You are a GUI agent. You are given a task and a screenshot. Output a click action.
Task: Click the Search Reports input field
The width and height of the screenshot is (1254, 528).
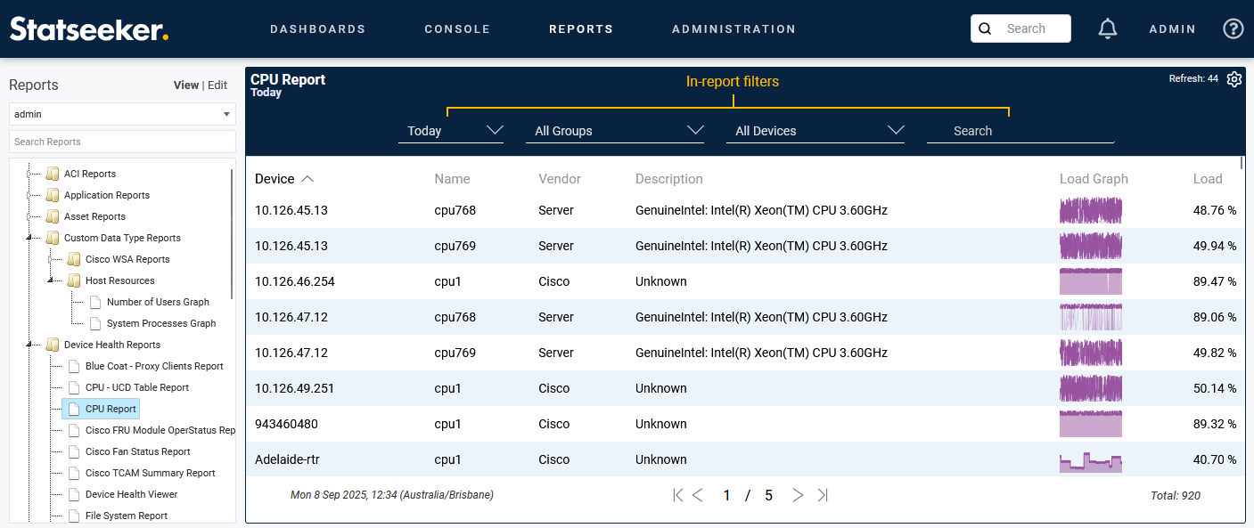tap(122, 142)
